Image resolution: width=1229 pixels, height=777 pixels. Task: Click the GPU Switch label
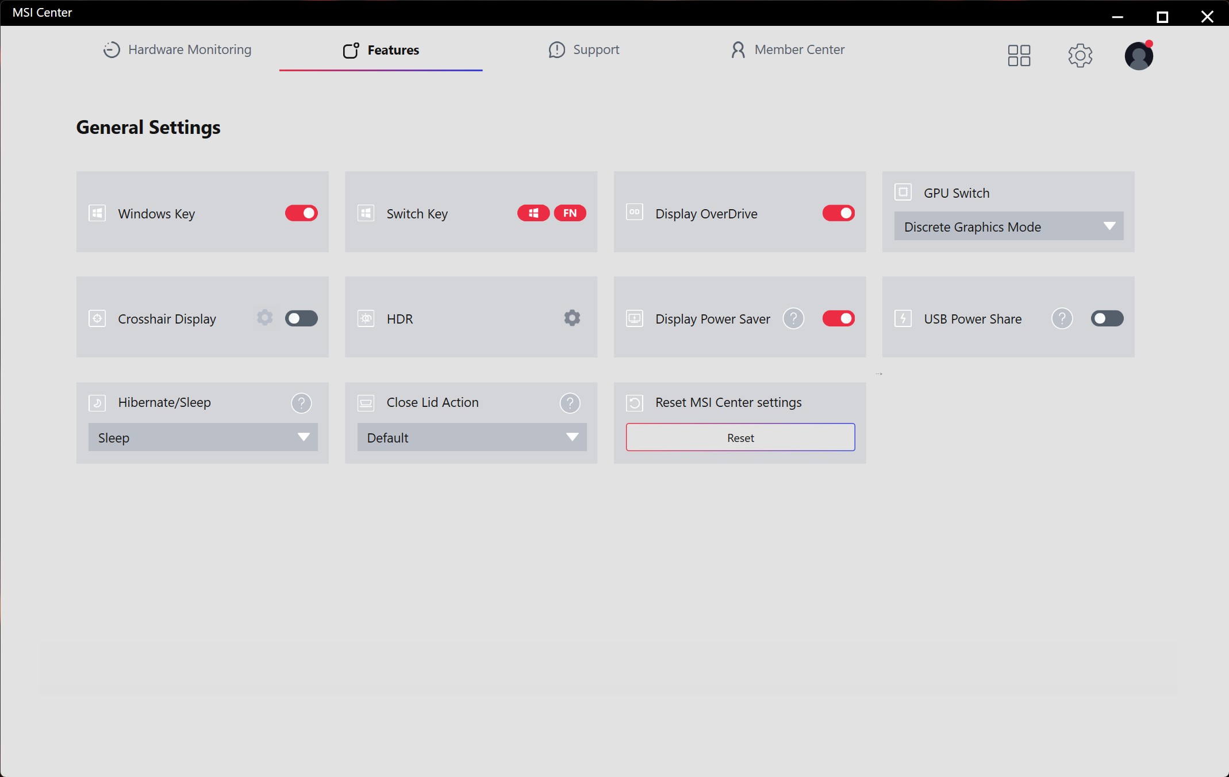pos(957,193)
